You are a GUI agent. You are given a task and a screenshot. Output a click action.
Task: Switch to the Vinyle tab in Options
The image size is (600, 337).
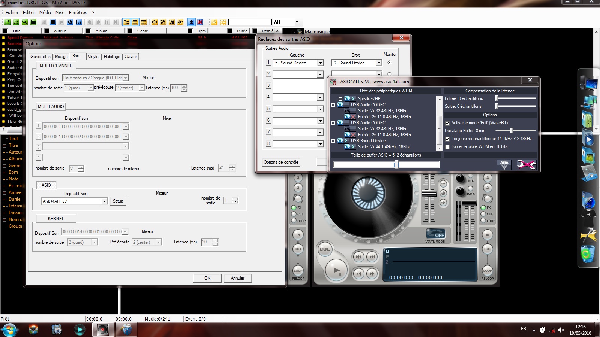pyautogui.click(x=93, y=57)
